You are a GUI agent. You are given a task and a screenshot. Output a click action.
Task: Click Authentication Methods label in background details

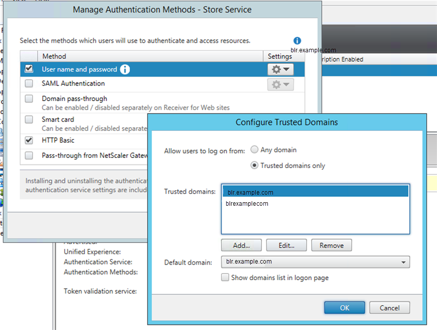pos(101,272)
